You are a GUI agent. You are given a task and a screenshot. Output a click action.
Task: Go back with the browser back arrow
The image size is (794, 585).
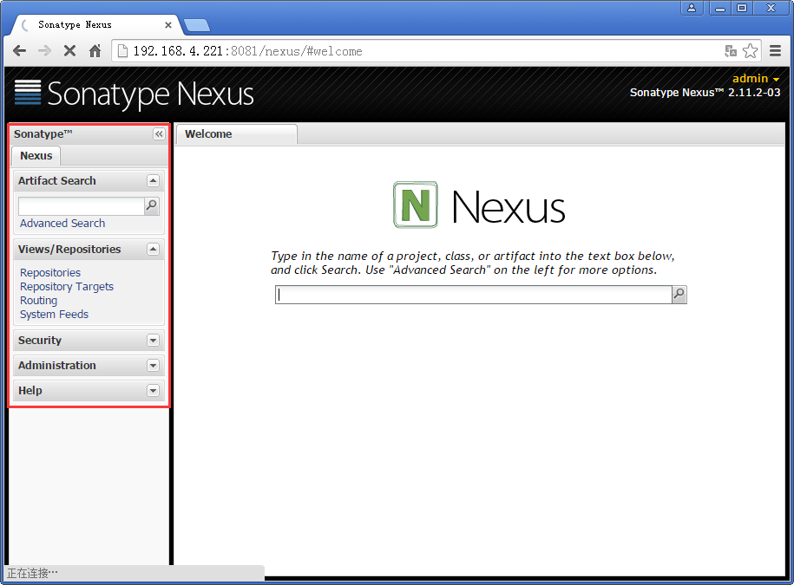[20, 51]
